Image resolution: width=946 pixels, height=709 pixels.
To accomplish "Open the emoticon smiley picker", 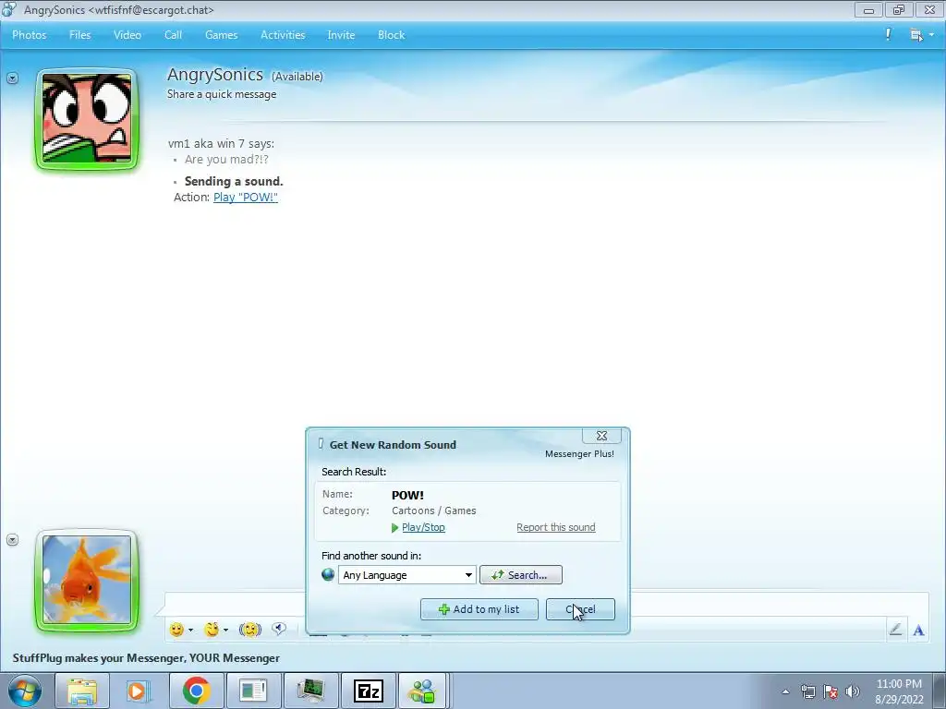I will tap(176, 630).
